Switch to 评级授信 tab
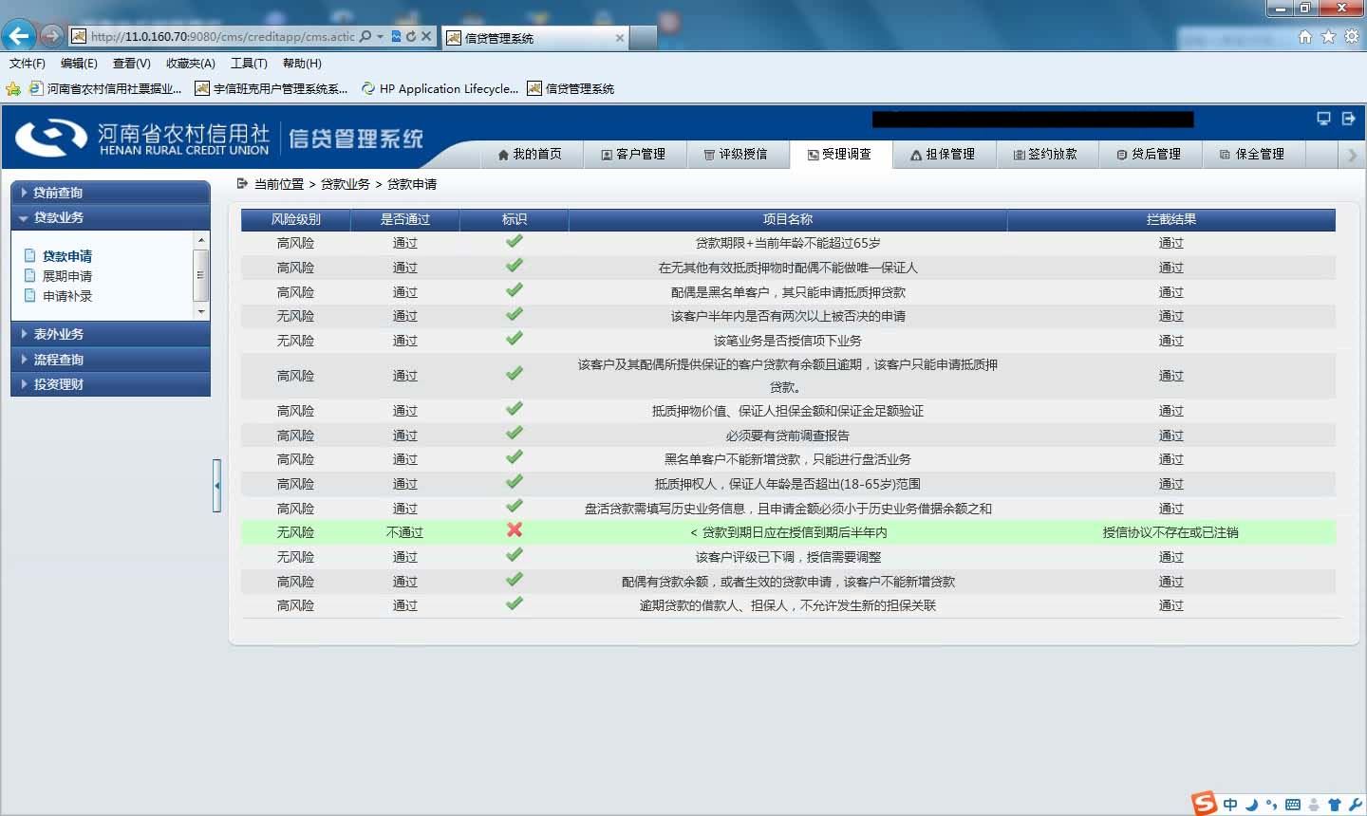Viewport: 1367px width, 816px height. [736, 154]
